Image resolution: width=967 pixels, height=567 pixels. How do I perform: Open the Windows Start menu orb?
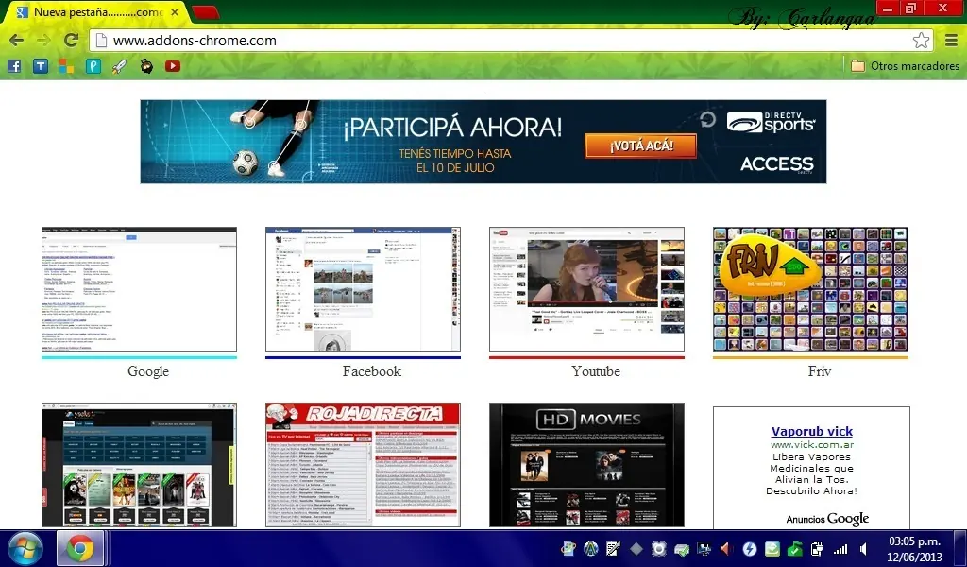pyautogui.click(x=25, y=548)
